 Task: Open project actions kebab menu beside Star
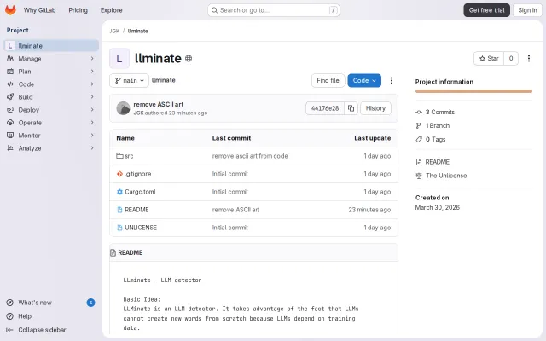[x=529, y=59]
